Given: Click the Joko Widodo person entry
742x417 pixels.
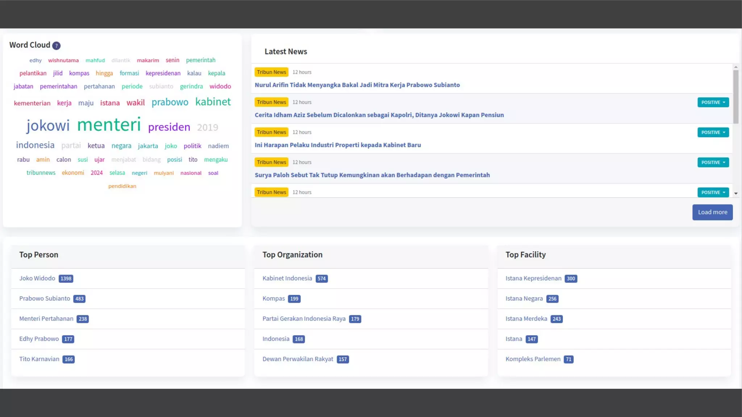Looking at the screenshot, I should [37, 278].
